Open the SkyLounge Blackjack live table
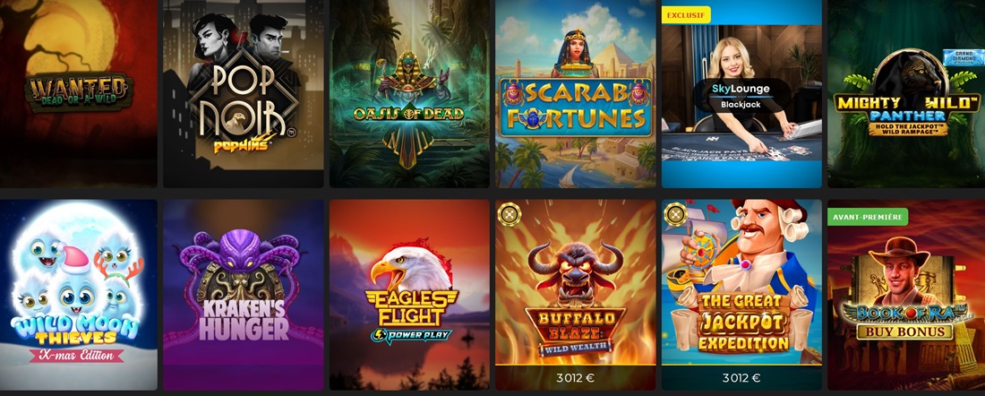This screenshot has width=985, height=396. [x=741, y=93]
